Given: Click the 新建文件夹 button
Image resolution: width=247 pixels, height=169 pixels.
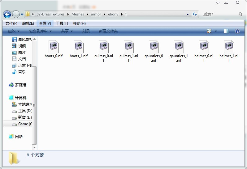Looking at the screenshot, I should point(108,31).
